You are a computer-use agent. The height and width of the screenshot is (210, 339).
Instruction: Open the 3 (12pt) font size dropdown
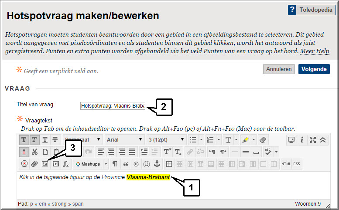coord(166,140)
